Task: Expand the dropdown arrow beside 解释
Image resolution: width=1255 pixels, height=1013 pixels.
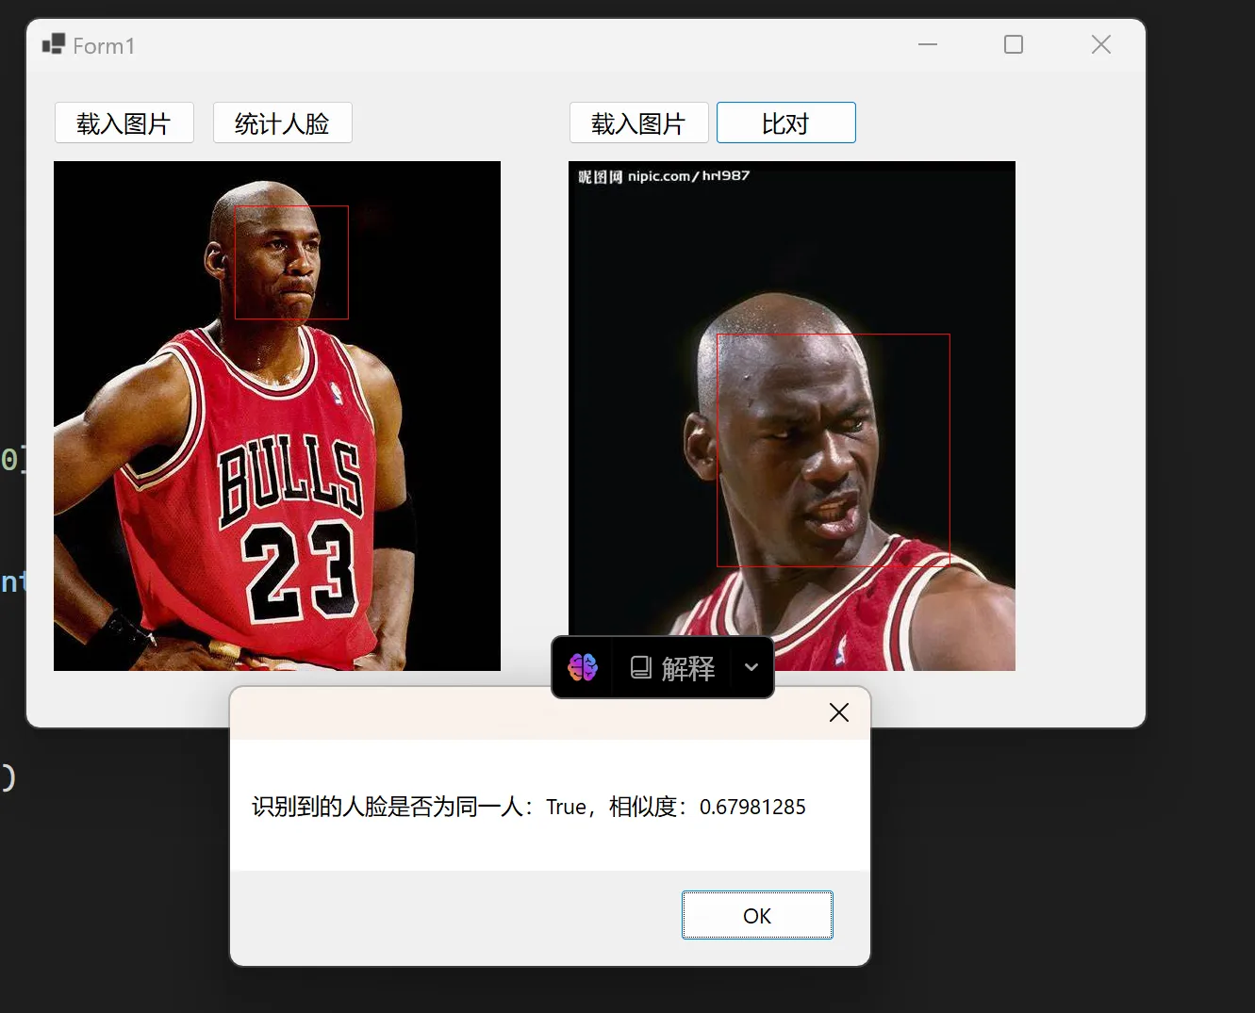Action: (x=751, y=667)
